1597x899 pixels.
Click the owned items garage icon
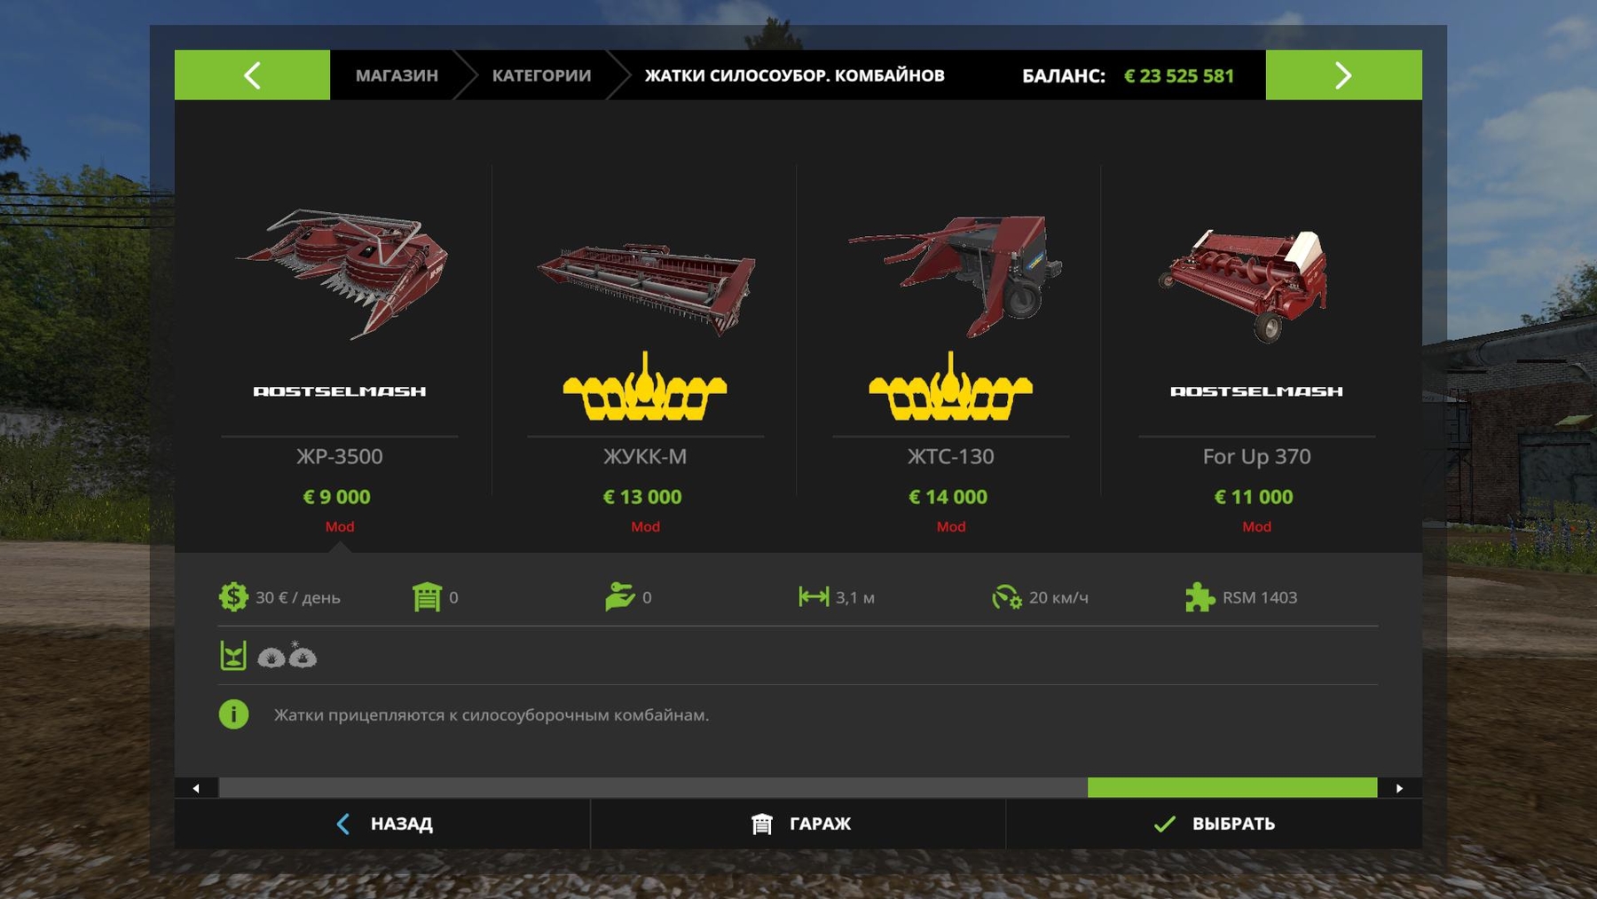[x=427, y=597]
